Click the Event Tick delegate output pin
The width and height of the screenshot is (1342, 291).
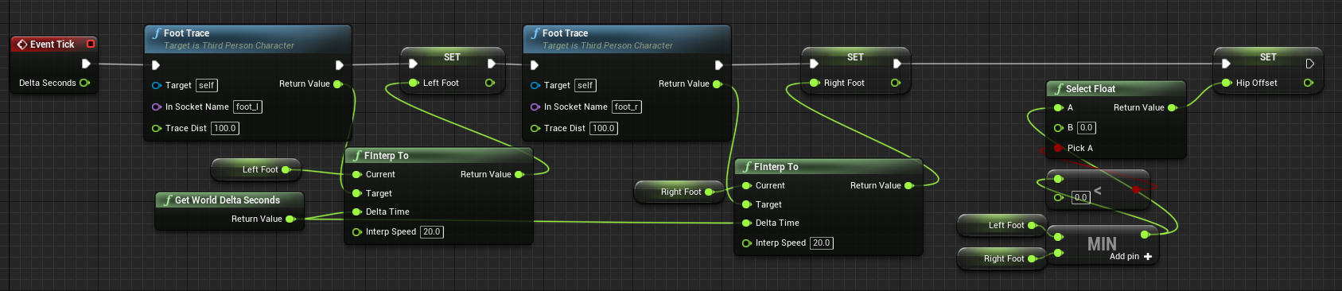91,44
